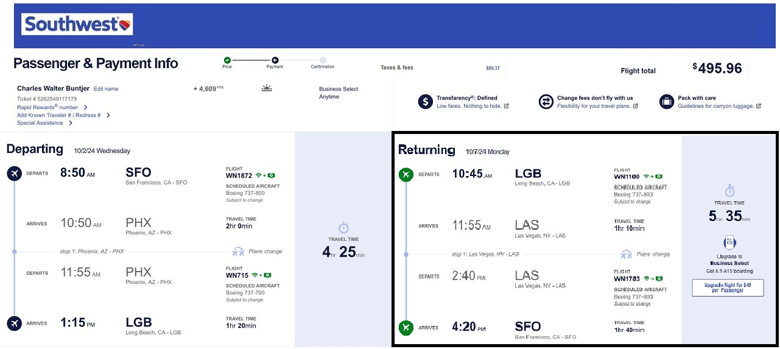Screen dimensions: 780x349
Task: Click the Southwest logo
Action: tap(77, 24)
